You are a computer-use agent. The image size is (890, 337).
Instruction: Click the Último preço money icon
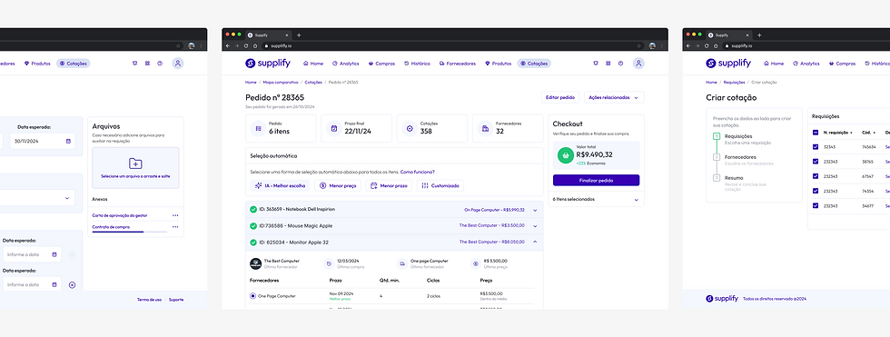click(x=475, y=263)
